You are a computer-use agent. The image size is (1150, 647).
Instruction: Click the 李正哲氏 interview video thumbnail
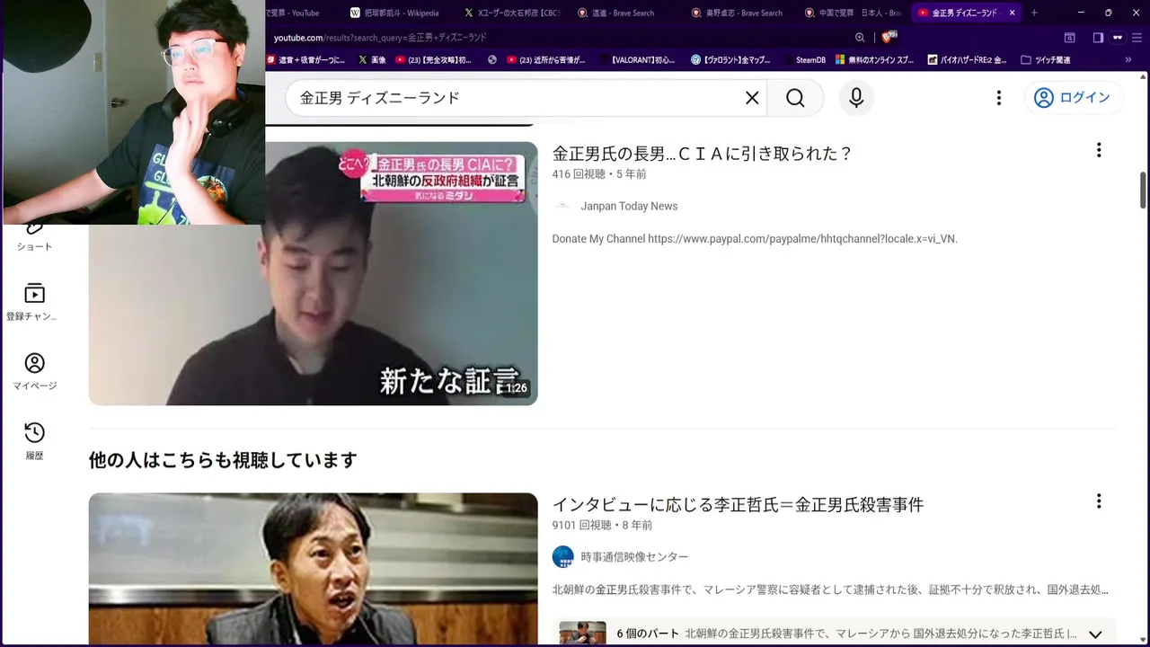(x=313, y=568)
